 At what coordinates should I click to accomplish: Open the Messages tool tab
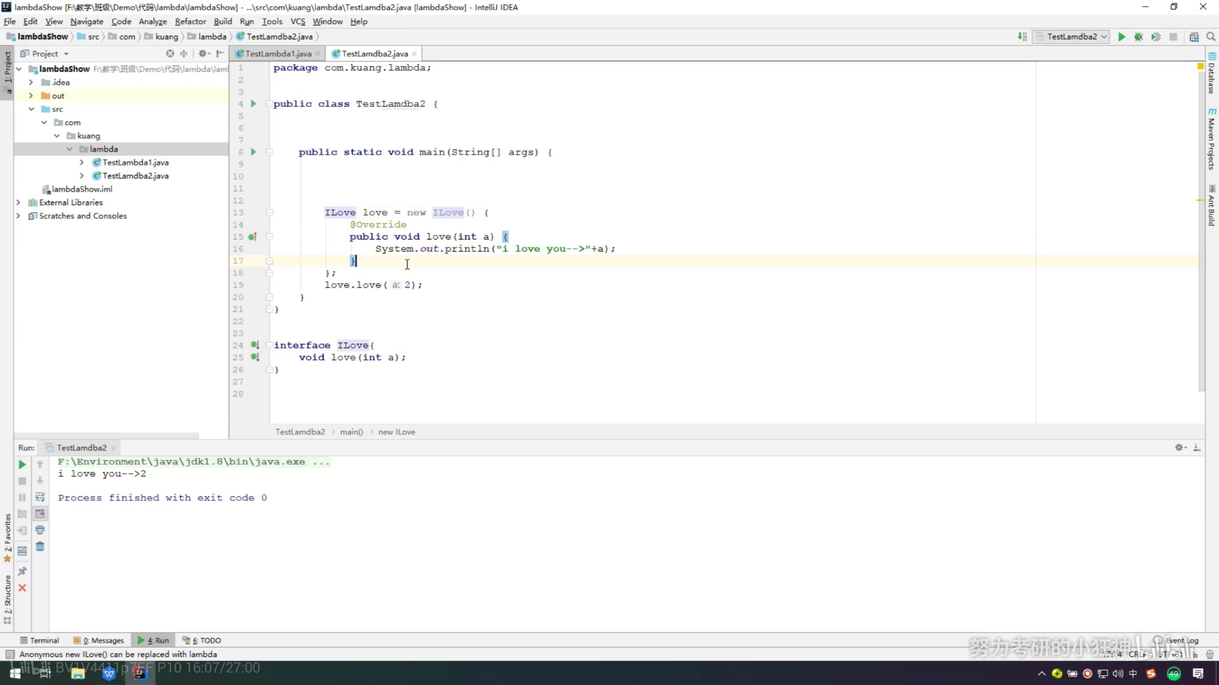[99, 640]
